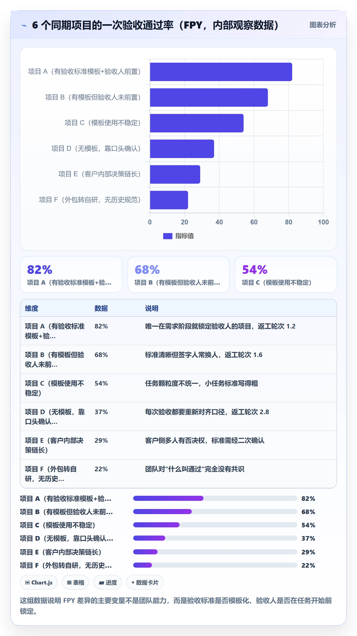The height and width of the screenshot is (636, 357).
Task: Click the 100 x-axis tick label
Action: coord(323,222)
